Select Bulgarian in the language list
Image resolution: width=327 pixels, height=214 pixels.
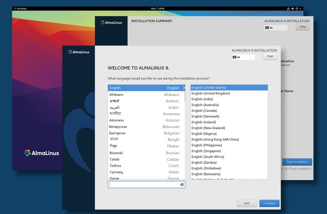[x=146, y=133]
